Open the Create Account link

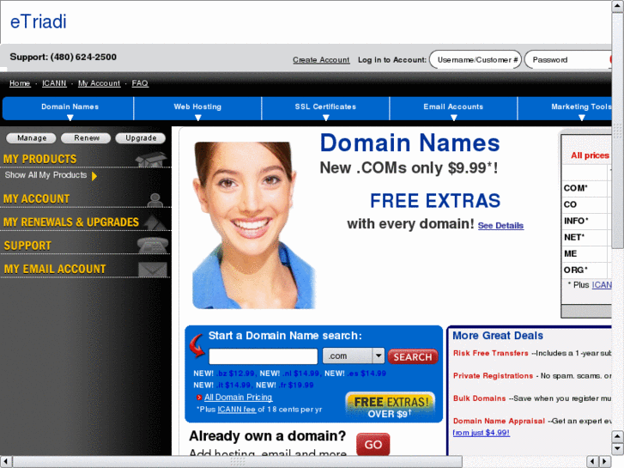pos(321,60)
